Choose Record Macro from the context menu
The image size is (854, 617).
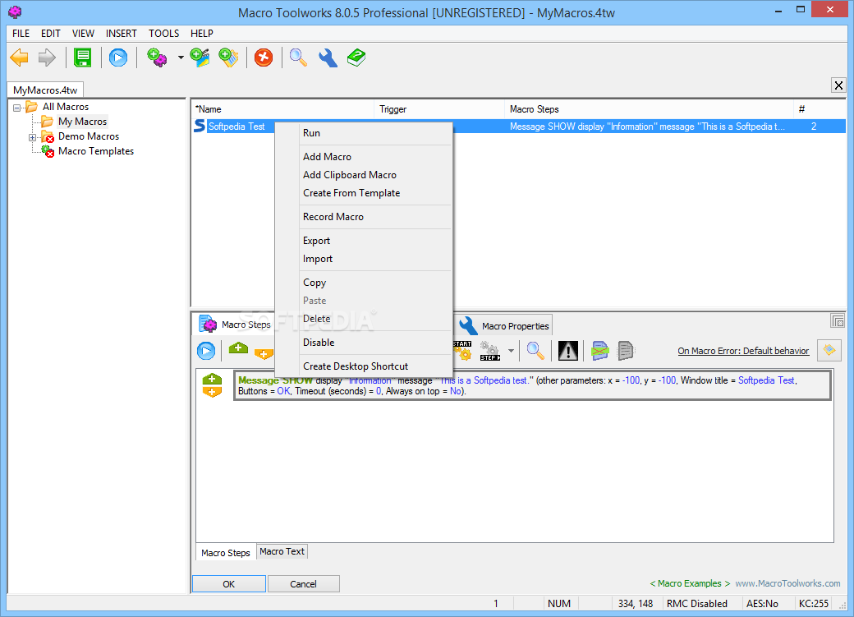click(x=364, y=217)
